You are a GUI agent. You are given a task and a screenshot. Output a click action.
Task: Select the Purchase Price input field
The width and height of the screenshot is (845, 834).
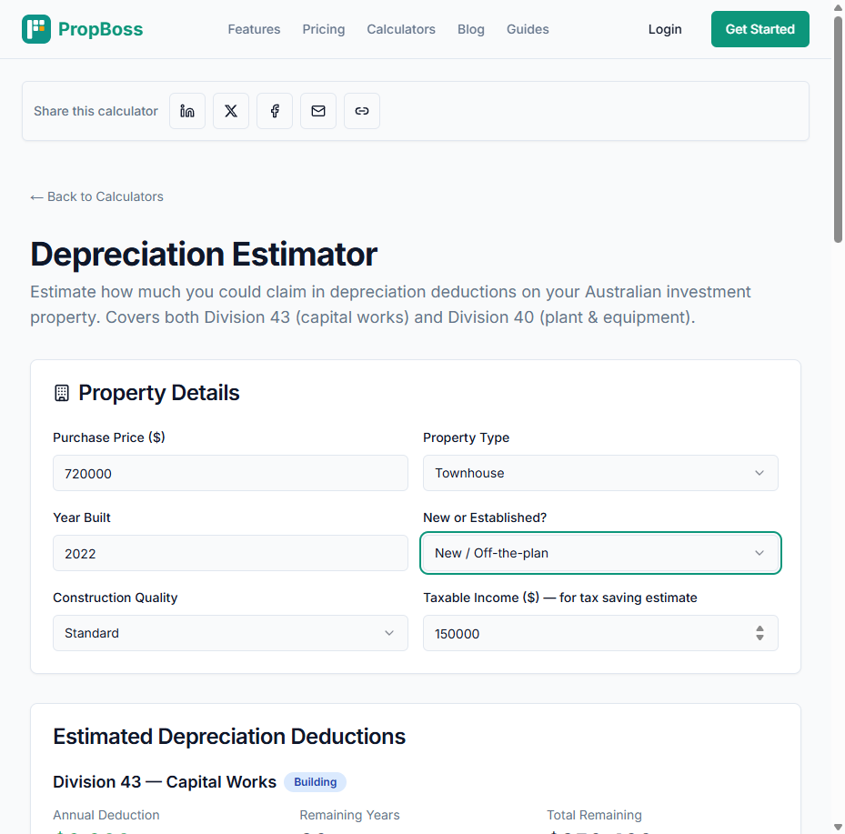(x=230, y=473)
